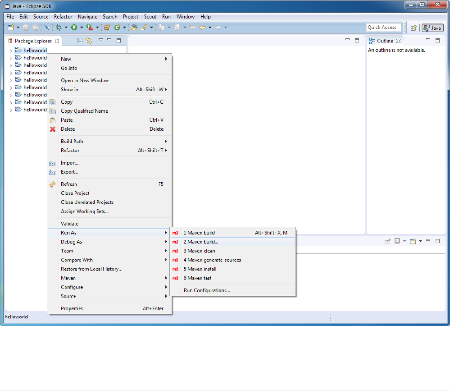Viewport: 450px width, 391px height.
Task: Click the Display Selected Console icon
Action: pyautogui.click(x=397, y=241)
